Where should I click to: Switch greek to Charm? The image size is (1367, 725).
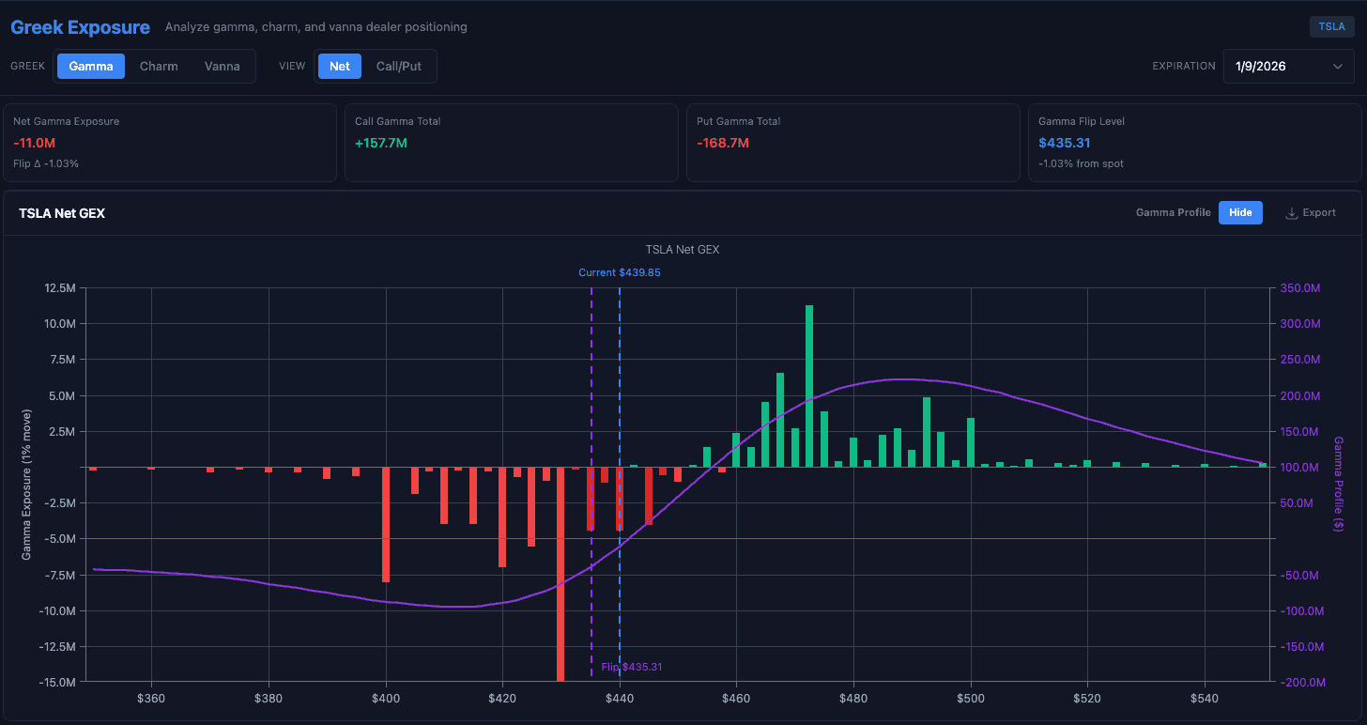159,67
